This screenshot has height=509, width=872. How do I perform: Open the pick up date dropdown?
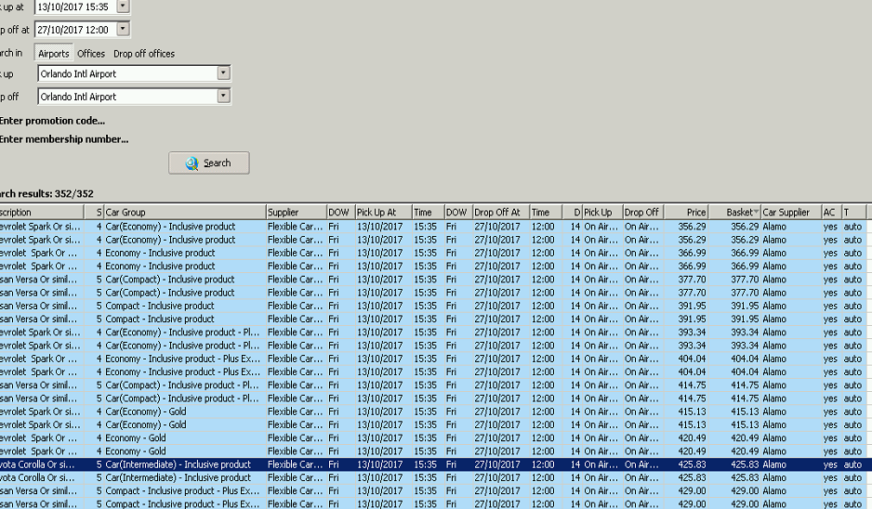123,7
